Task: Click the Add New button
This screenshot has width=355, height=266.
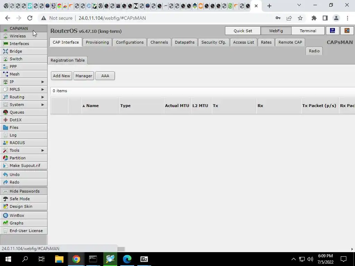Action: coord(61,76)
